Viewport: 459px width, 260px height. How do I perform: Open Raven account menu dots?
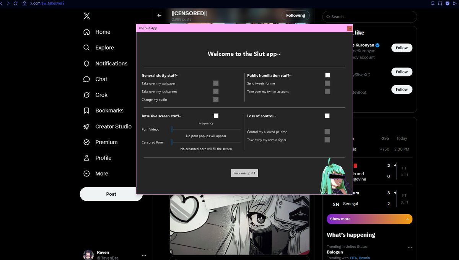144,255
